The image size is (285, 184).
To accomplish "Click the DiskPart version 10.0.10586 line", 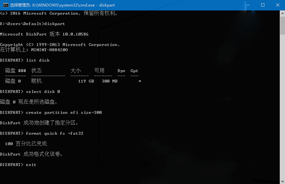I will tap(44, 34).
